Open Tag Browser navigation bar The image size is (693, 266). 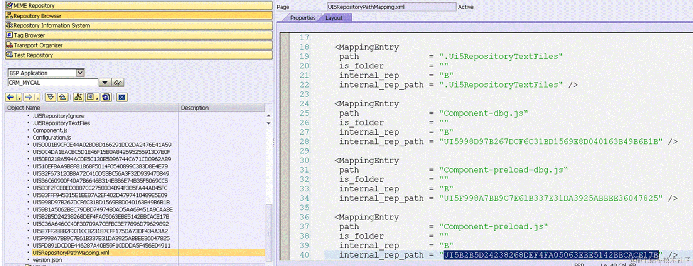pyautogui.click(x=139, y=35)
